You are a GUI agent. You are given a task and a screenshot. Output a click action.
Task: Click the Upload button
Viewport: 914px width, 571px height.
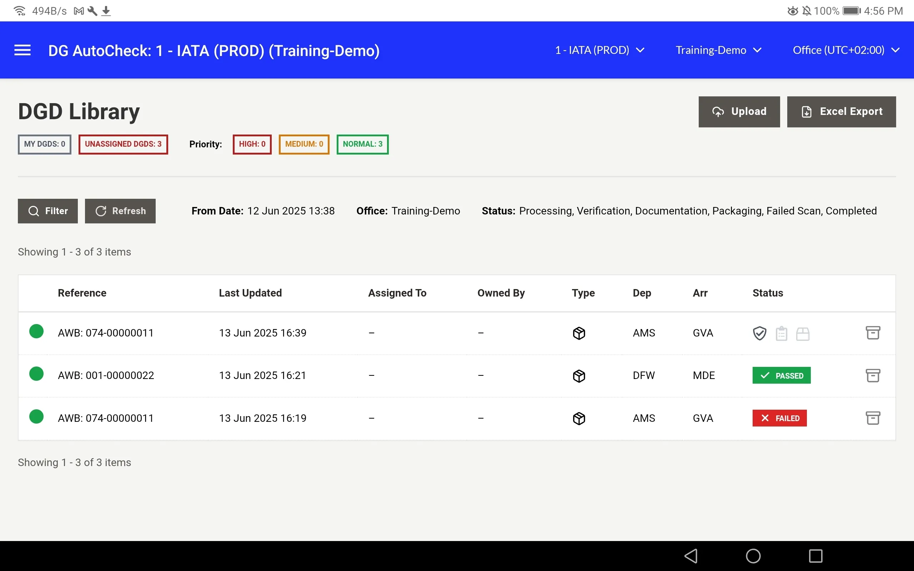pos(739,112)
